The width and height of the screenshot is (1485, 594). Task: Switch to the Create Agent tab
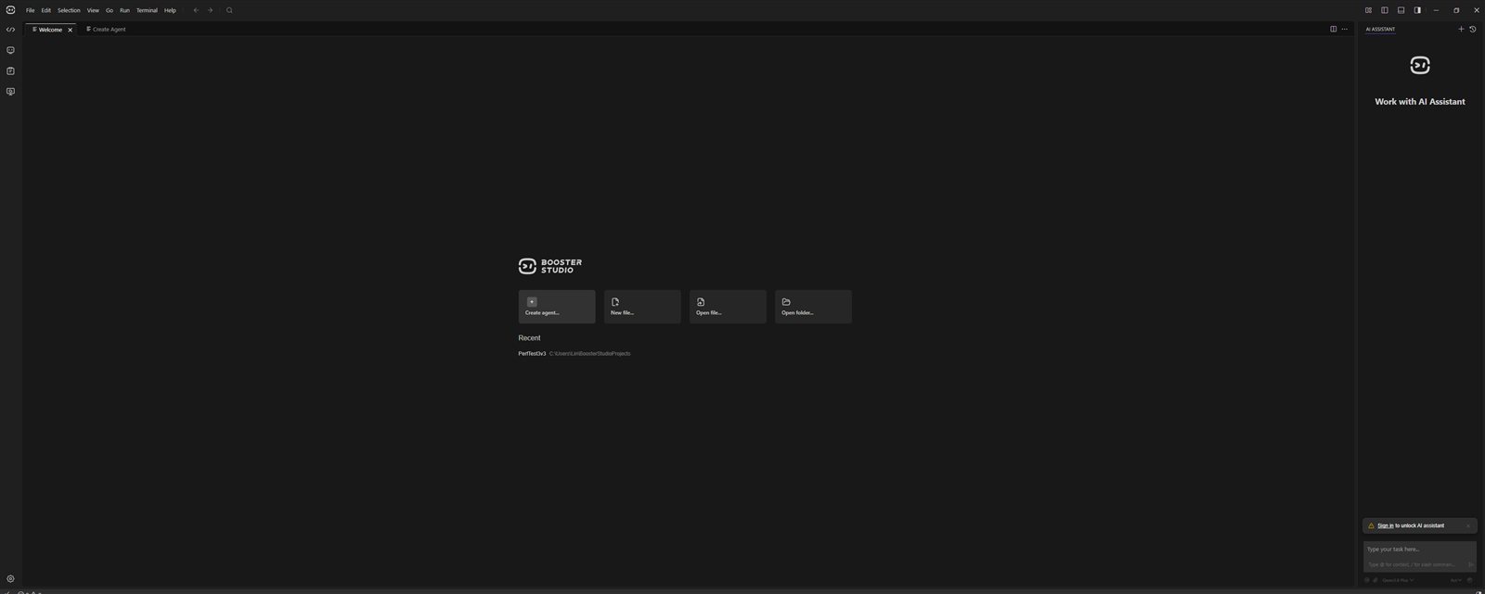[x=106, y=30]
